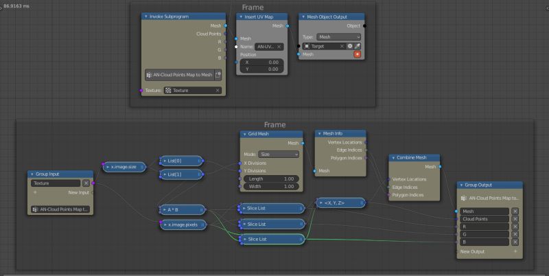Open the Grid Mesh Mode dropdown
The image size is (549, 276).
point(279,154)
